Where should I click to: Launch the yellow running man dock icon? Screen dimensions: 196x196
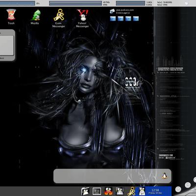coord(131,191)
